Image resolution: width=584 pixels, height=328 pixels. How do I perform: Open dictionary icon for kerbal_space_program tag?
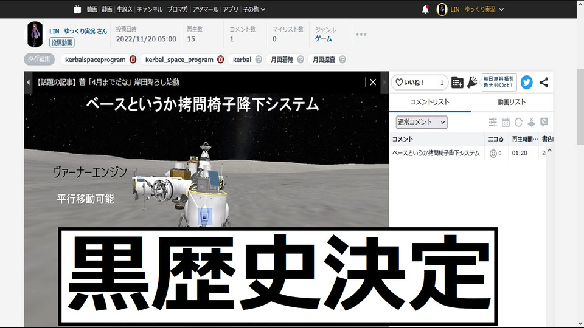click(220, 60)
